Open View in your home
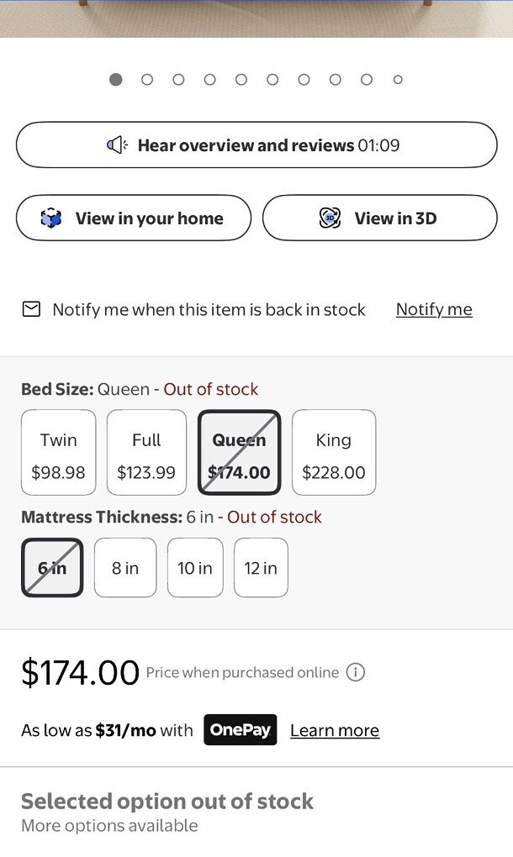 (x=134, y=218)
